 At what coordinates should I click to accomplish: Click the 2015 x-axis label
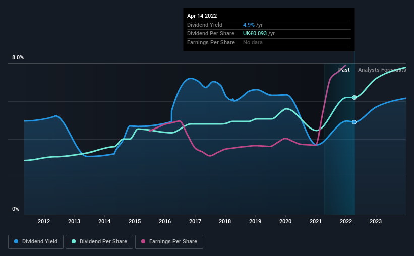135,221
